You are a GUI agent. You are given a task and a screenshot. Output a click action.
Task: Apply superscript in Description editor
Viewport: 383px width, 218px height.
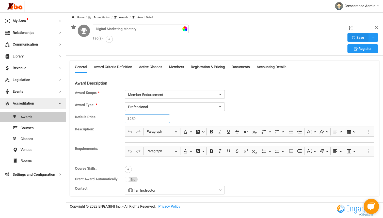click(246, 132)
